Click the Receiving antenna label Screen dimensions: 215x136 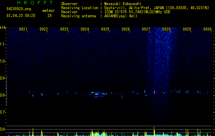pyautogui.click(x=79, y=16)
